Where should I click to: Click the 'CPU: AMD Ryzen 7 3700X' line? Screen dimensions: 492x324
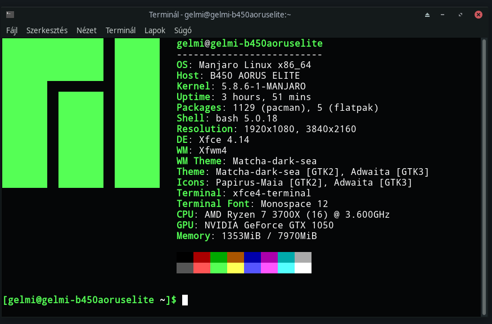pyautogui.click(x=283, y=214)
